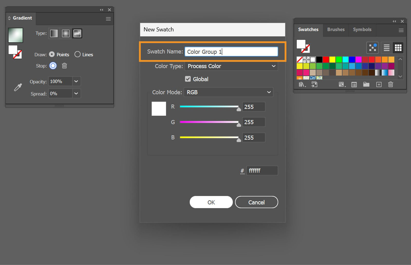Select the Points draw option
The width and height of the screenshot is (411, 265).
coord(52,54)
